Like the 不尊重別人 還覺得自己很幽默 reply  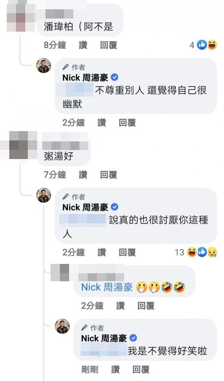[x=102, y=123]
